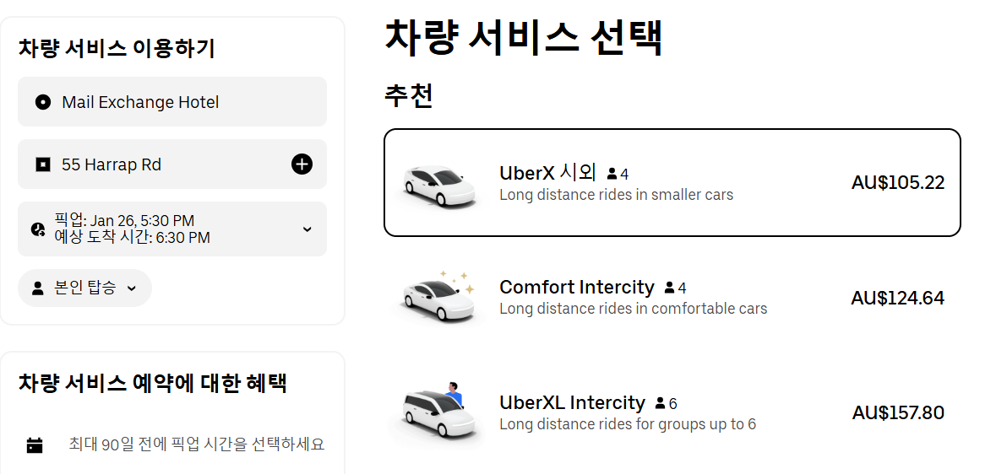Screen dimensions: 996x474
Task: Click the AU$157.80 UberXL price
Action: (898, 413)
